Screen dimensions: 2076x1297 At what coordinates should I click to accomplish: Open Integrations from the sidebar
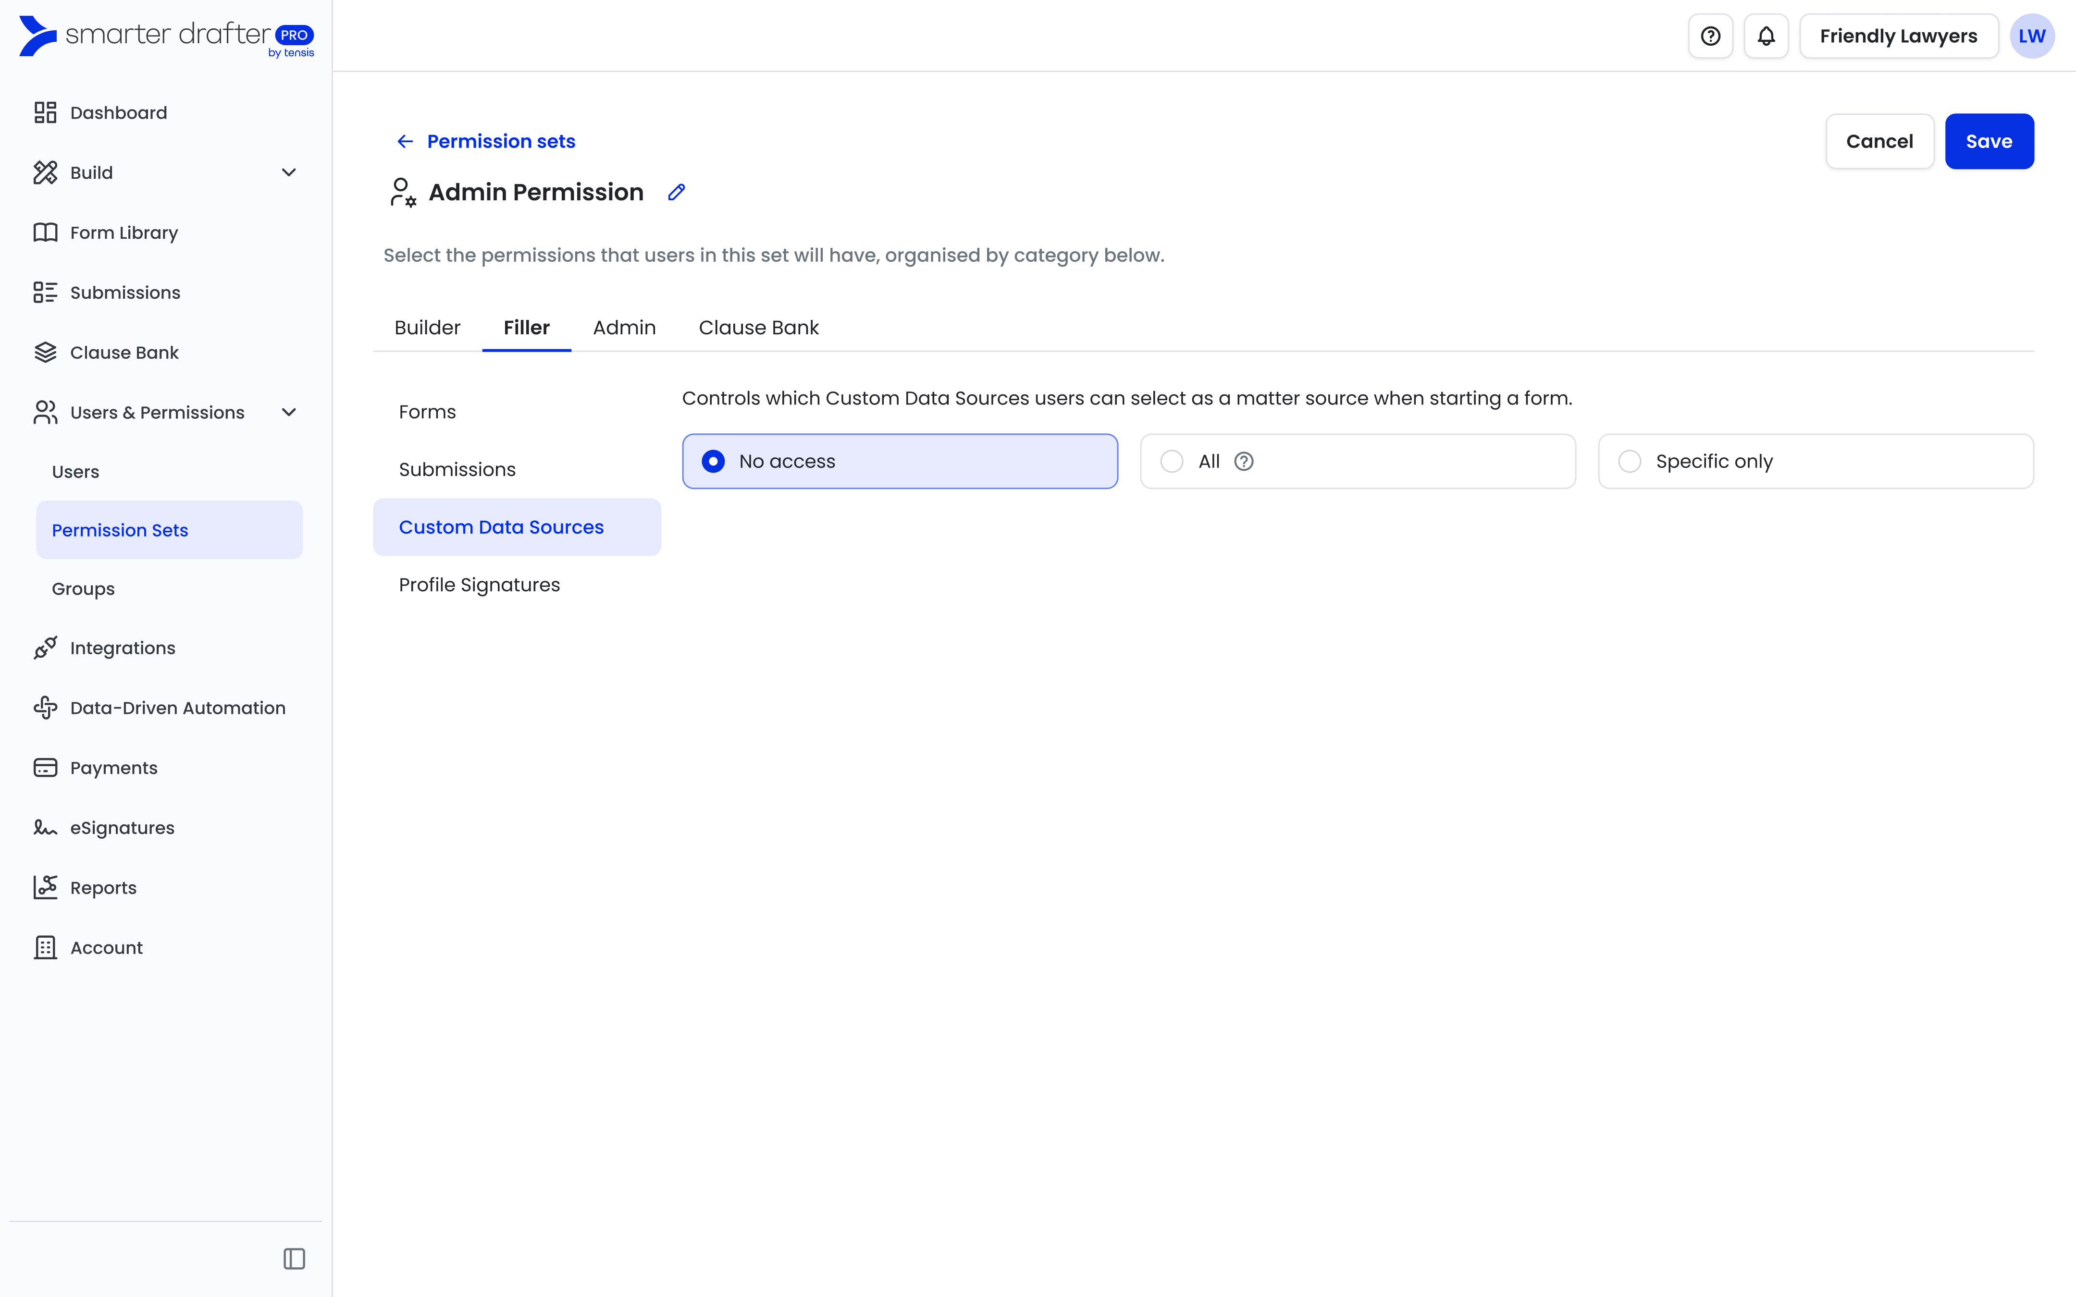122,648
